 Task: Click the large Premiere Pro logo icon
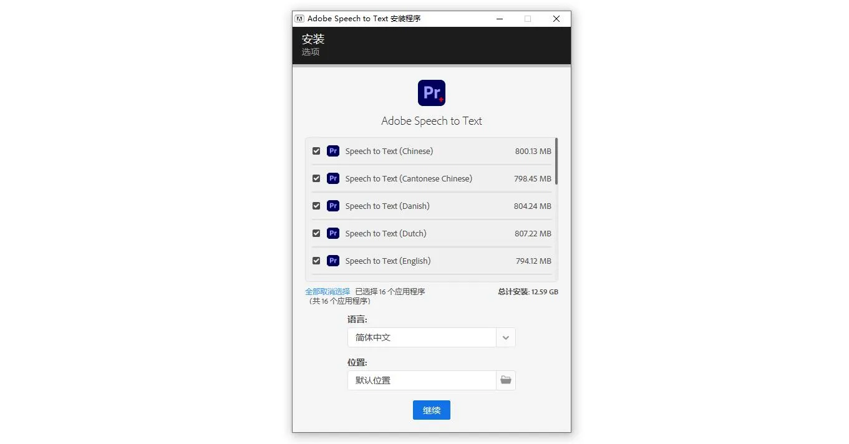(432, 93)
